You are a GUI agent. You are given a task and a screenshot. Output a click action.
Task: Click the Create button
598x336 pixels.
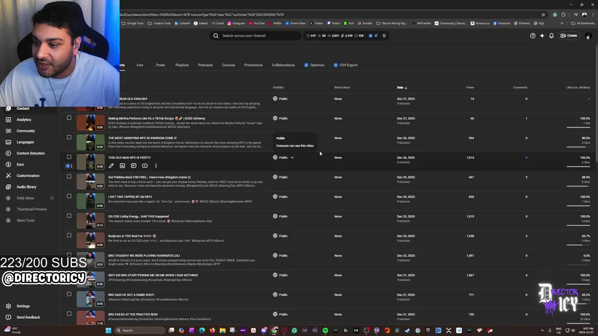coord(569,35)
